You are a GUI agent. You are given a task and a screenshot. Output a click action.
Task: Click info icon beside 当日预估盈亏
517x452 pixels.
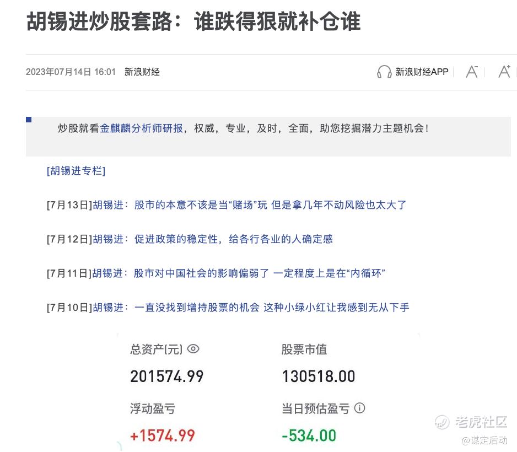360,408
